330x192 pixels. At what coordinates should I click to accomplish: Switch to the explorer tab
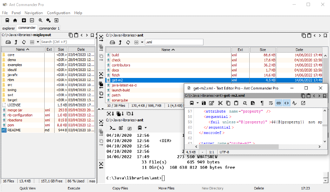[x=8, y=28]
